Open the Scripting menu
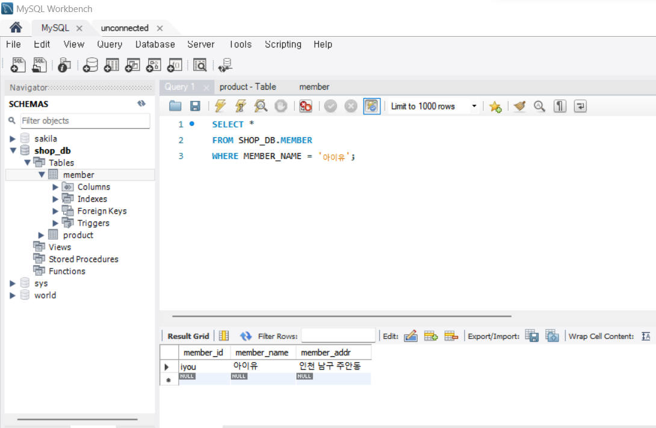Screen dimensions: 656x428 (283, 45)
